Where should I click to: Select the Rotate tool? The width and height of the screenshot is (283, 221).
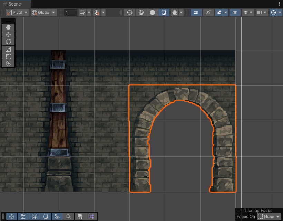8,42
